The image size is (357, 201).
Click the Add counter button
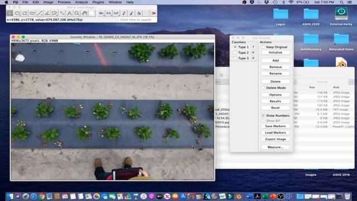tap(276, 60)
